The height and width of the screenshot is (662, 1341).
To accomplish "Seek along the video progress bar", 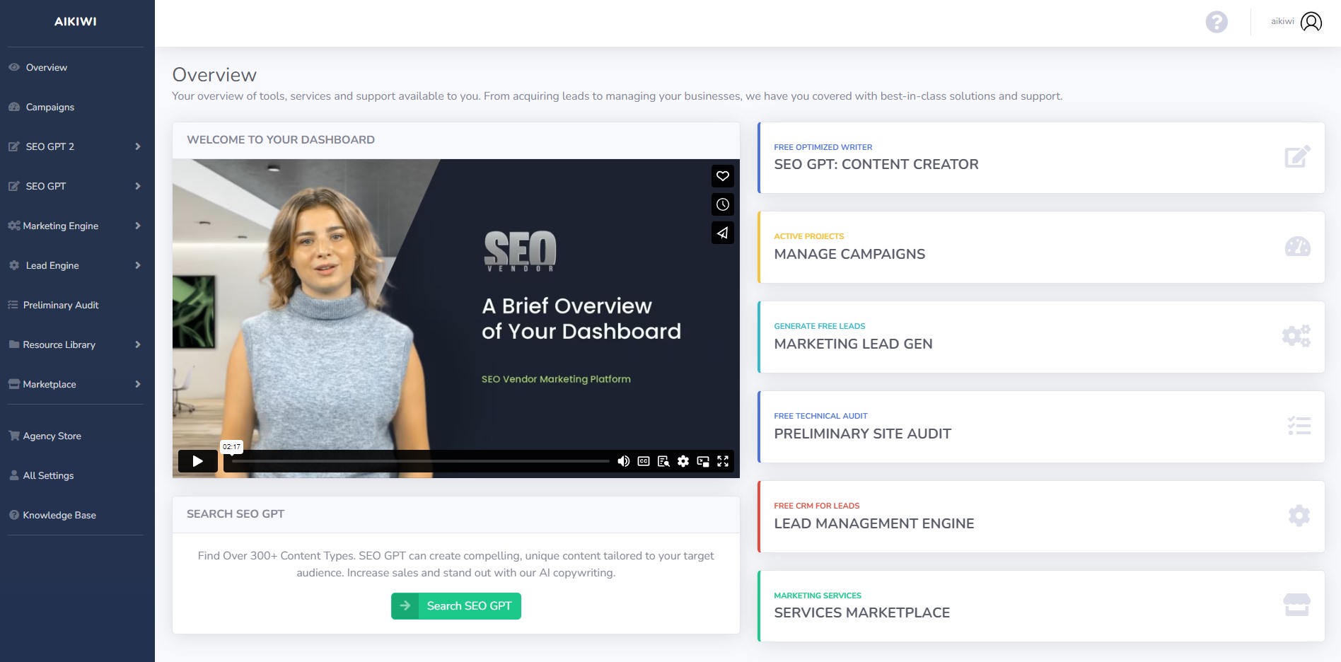I will point(421,461).
